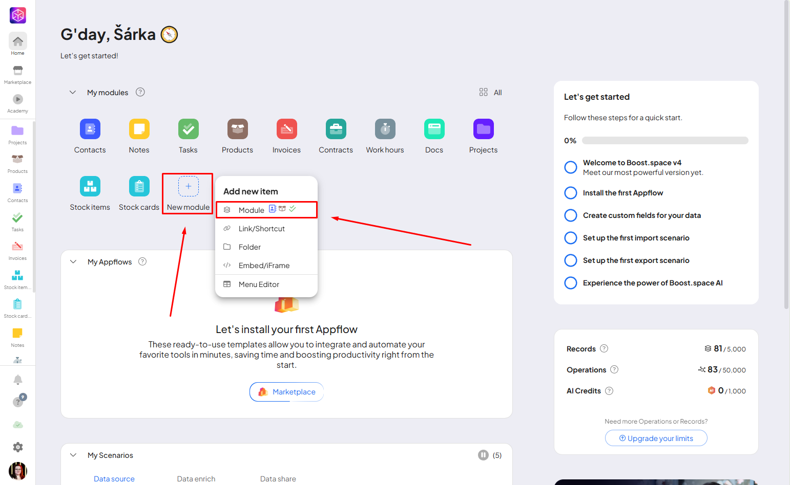Viewport: 790px width, 485px height.
Task: Click Upgrade your limits button
Action: (x=656, y=438)
